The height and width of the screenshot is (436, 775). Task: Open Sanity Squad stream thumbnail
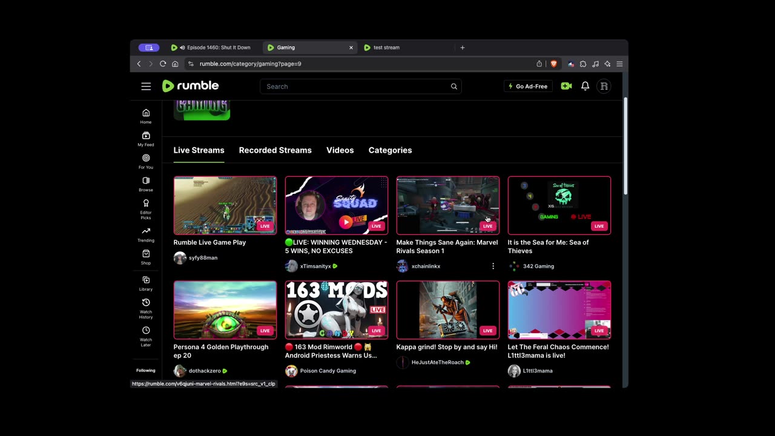pos(337,205)
